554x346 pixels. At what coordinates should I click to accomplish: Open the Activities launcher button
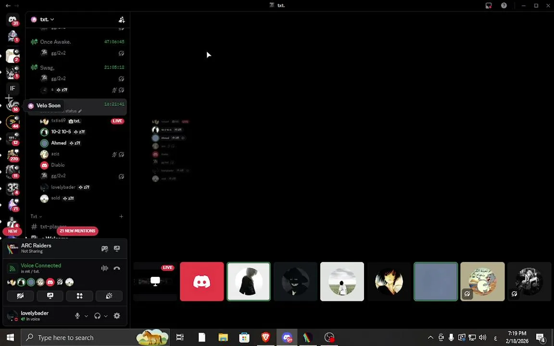click(x=79, y=296)
